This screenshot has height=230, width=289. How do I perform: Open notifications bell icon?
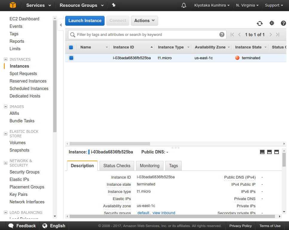[x=184, y=5]
